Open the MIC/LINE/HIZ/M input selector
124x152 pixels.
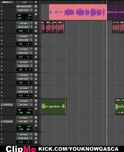point(25,6)
